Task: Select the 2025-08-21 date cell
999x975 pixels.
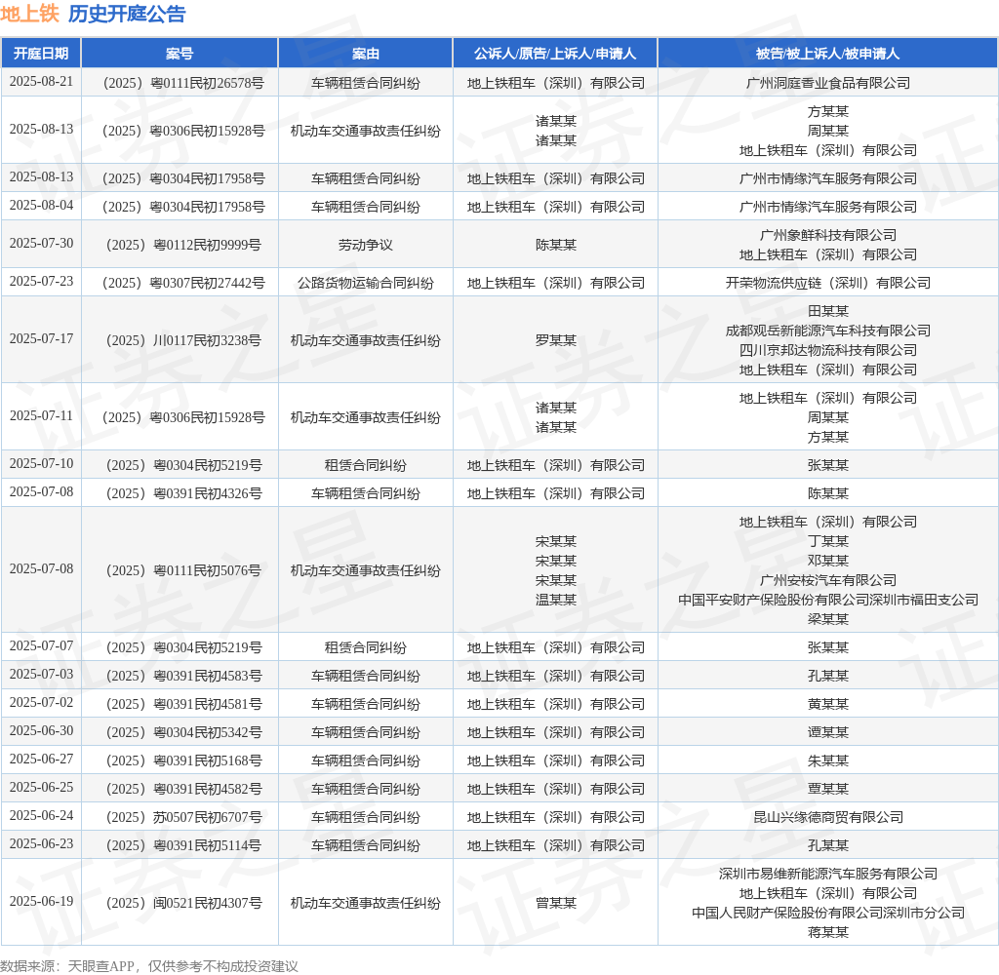Action: [41, 82]
